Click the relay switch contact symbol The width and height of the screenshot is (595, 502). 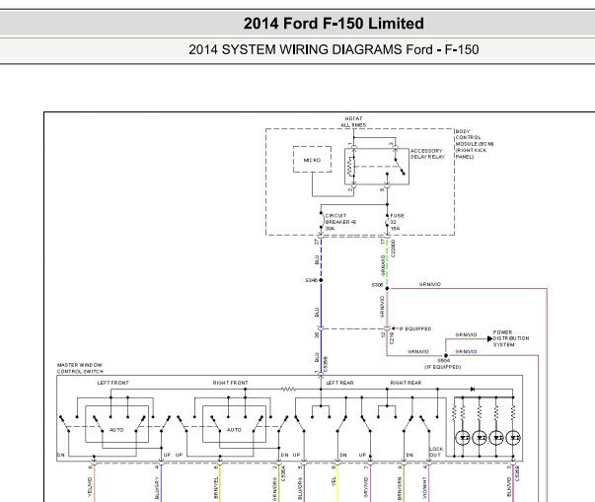tap(400, 166)
